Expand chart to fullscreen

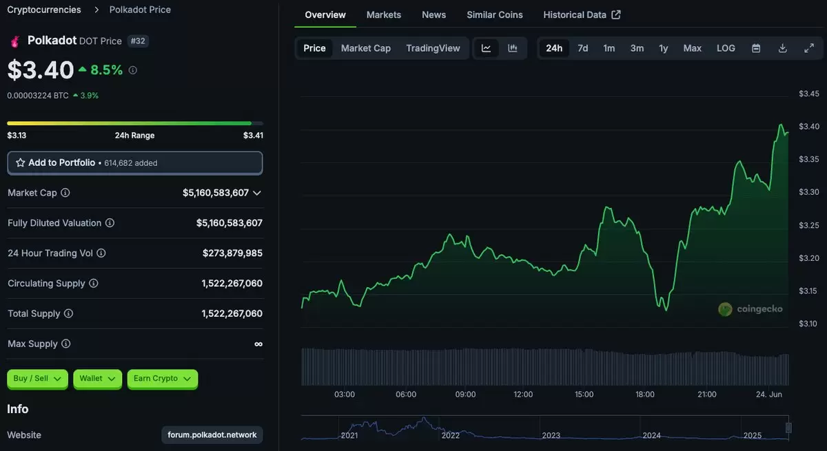809,48
